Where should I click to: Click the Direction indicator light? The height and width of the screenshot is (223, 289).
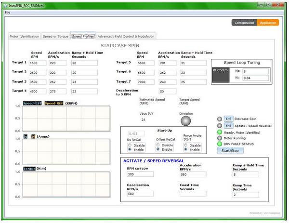(185, 121)
